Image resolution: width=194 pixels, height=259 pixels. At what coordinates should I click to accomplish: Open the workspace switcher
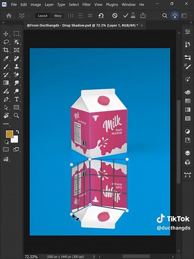coord(184,15)
